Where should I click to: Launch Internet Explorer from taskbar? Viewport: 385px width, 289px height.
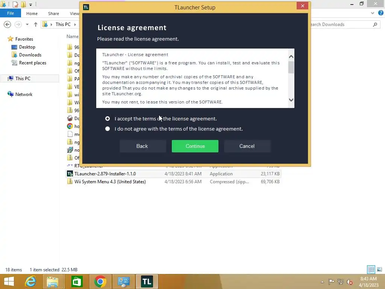31,281
